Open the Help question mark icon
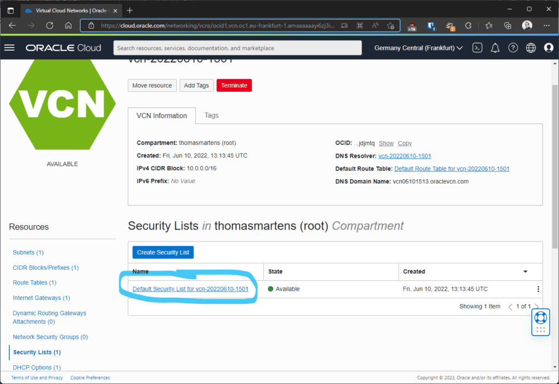Image resolution: width=559 pixels, height=384 pixels. tap(513, 48)
